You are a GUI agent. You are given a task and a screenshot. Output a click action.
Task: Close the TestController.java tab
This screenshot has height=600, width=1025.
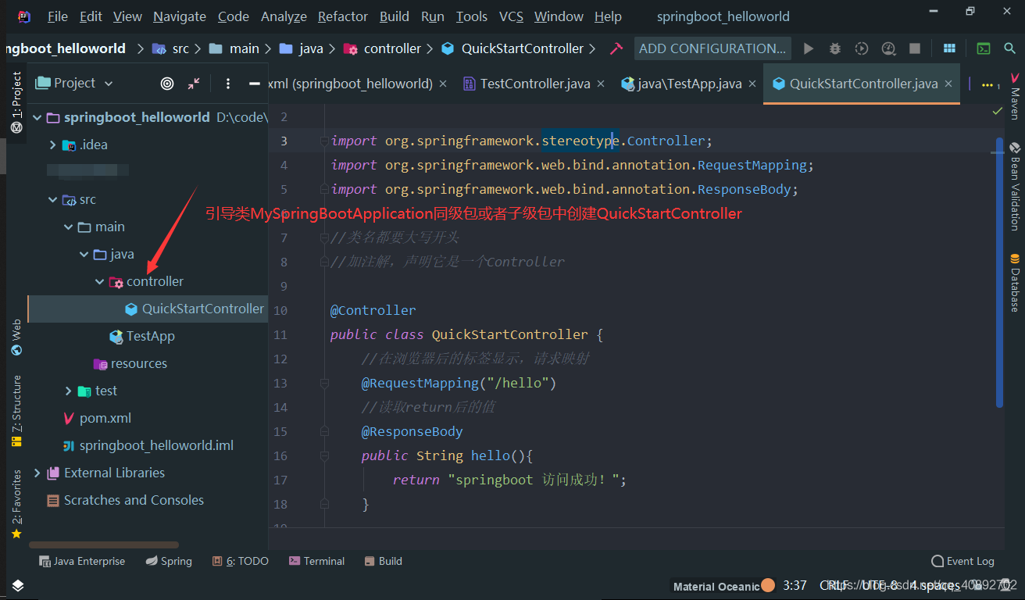[x=601, y=84]
